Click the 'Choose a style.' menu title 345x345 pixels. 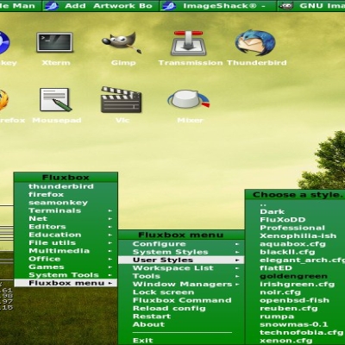click(295, 195)
